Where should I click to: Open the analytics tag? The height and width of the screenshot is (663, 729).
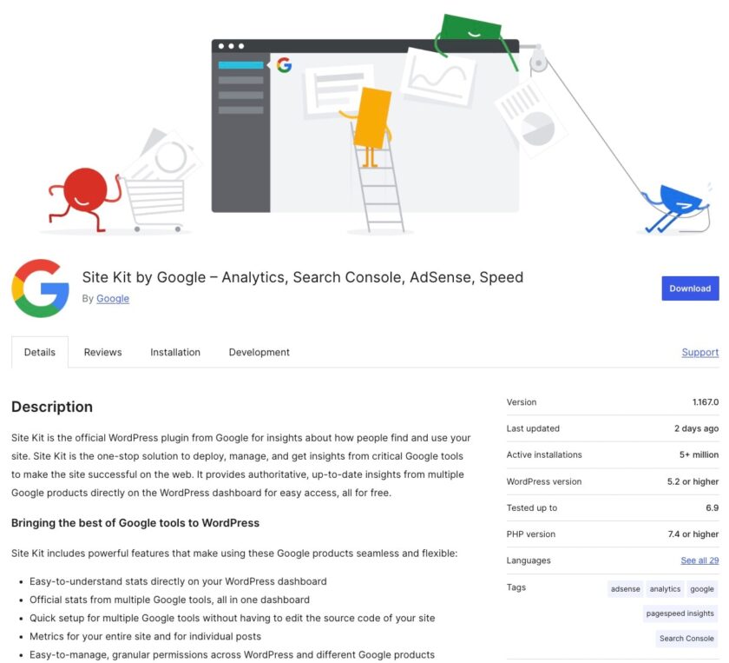[665, 588]
